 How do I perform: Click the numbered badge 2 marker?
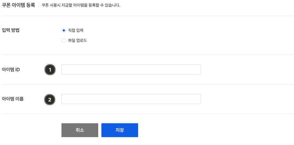coord(50,100)
